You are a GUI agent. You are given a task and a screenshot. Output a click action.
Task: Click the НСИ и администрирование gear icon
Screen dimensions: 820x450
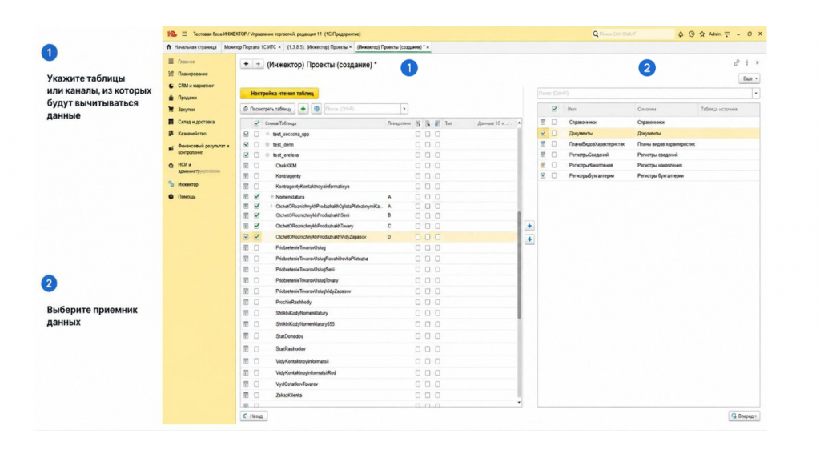click(x=171, y=167)
